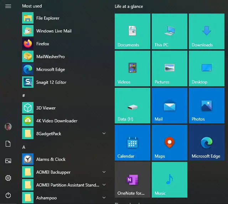
Task: Expand the 8GadgetPack folder chevron
Action: [104, 133]
